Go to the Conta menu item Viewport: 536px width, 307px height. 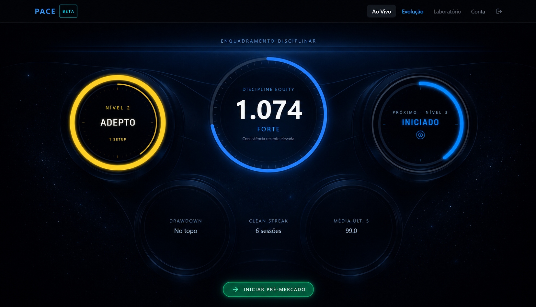click(478, 11)
